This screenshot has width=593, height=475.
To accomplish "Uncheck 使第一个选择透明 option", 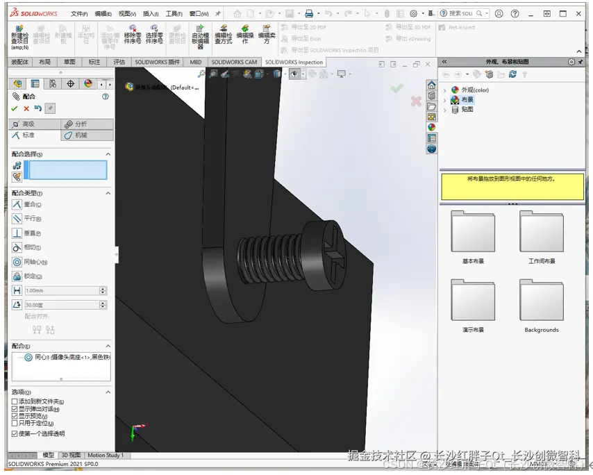I will pos(15,433).
